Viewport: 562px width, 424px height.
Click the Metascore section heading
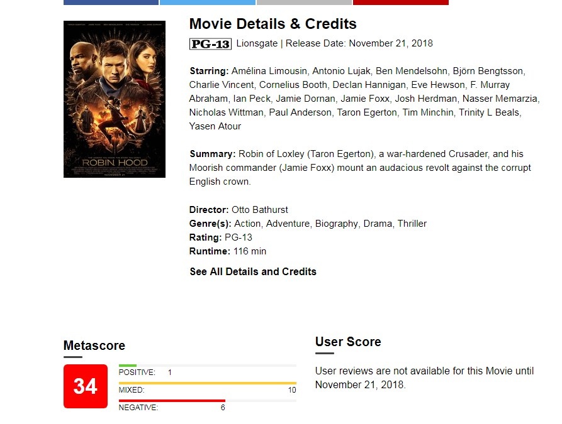click(94, 345)
